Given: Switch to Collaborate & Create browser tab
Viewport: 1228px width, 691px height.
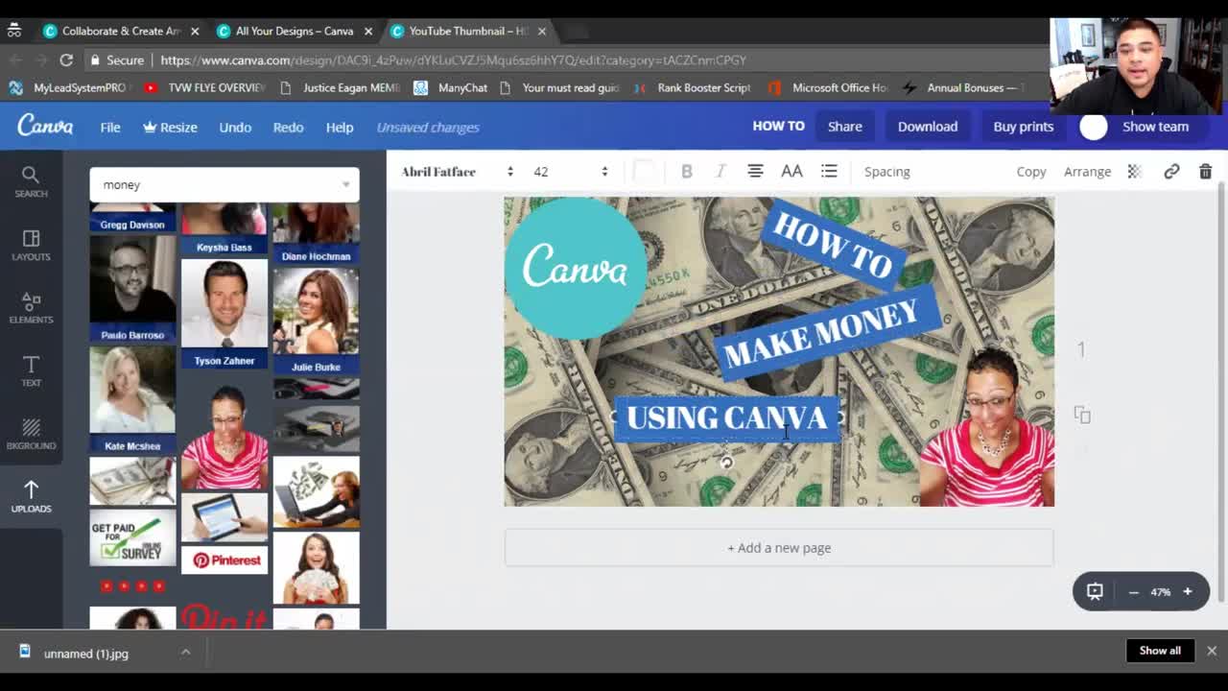Looking at the screenshot, I should pos(120,31).
